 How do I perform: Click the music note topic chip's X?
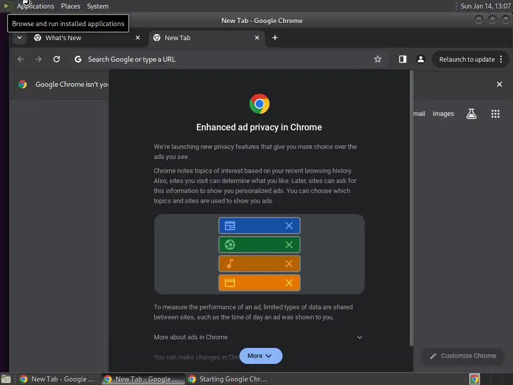pyautogui.click(x=289, y=264)
